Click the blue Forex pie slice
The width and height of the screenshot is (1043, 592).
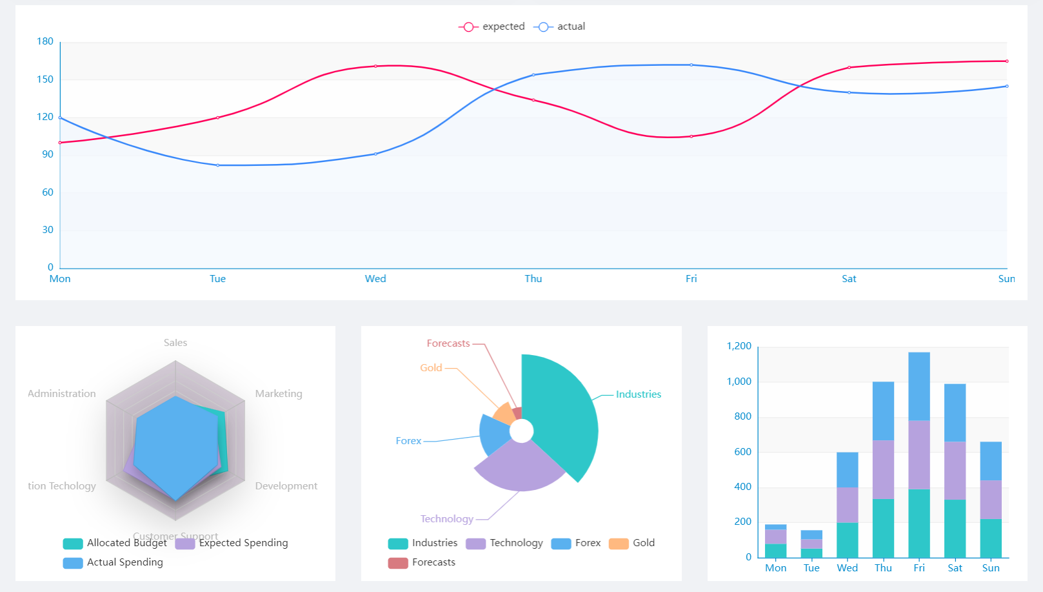tap(494, 434)
